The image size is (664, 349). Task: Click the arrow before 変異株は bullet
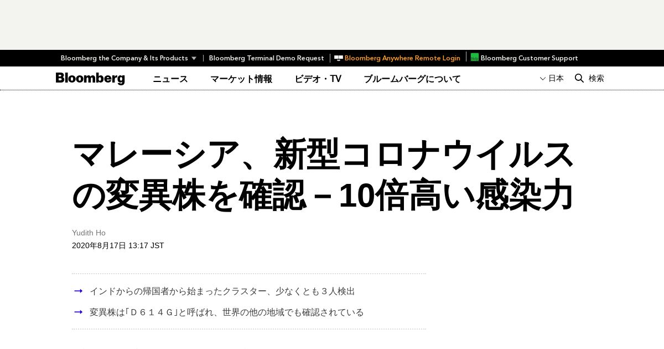pos(79,312)
